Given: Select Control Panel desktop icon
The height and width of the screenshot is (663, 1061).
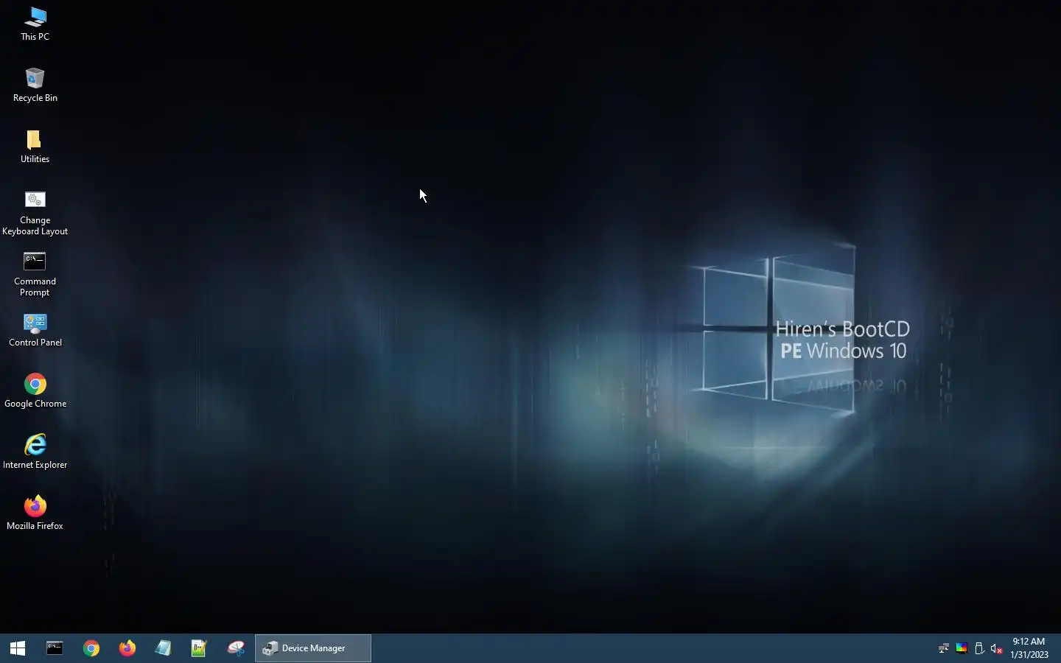Looking at the screenshot, I should coord(35,329).
